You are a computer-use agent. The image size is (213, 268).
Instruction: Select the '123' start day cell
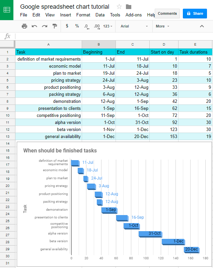pos(164,129)
